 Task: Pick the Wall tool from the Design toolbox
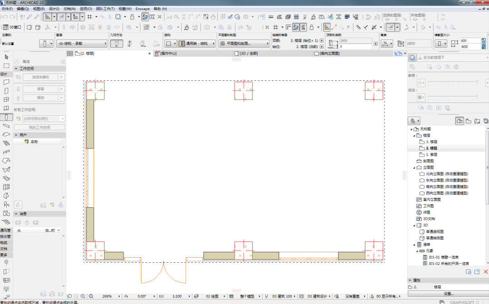click(x=6, y=83)
